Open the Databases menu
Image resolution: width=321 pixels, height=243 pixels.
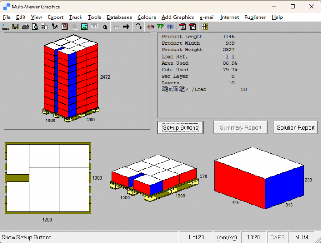119,17
